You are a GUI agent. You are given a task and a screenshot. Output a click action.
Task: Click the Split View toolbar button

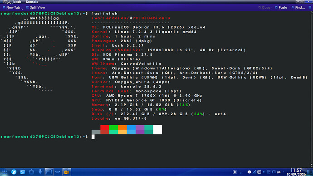click(36, 8)
